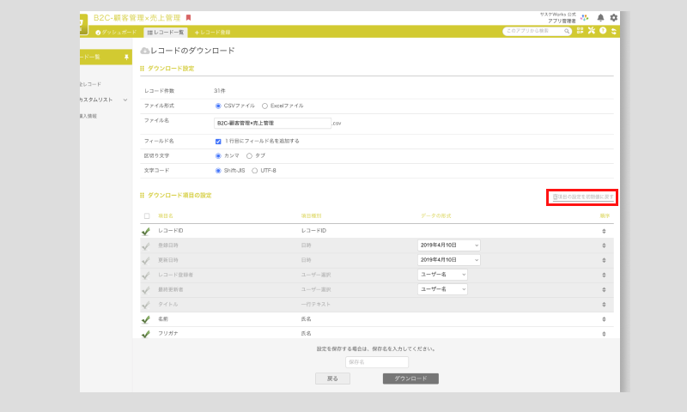The width and height of the screenshot is (687, 412).
Task: Select Shift-JIS character code
Action: coord(218,171)
